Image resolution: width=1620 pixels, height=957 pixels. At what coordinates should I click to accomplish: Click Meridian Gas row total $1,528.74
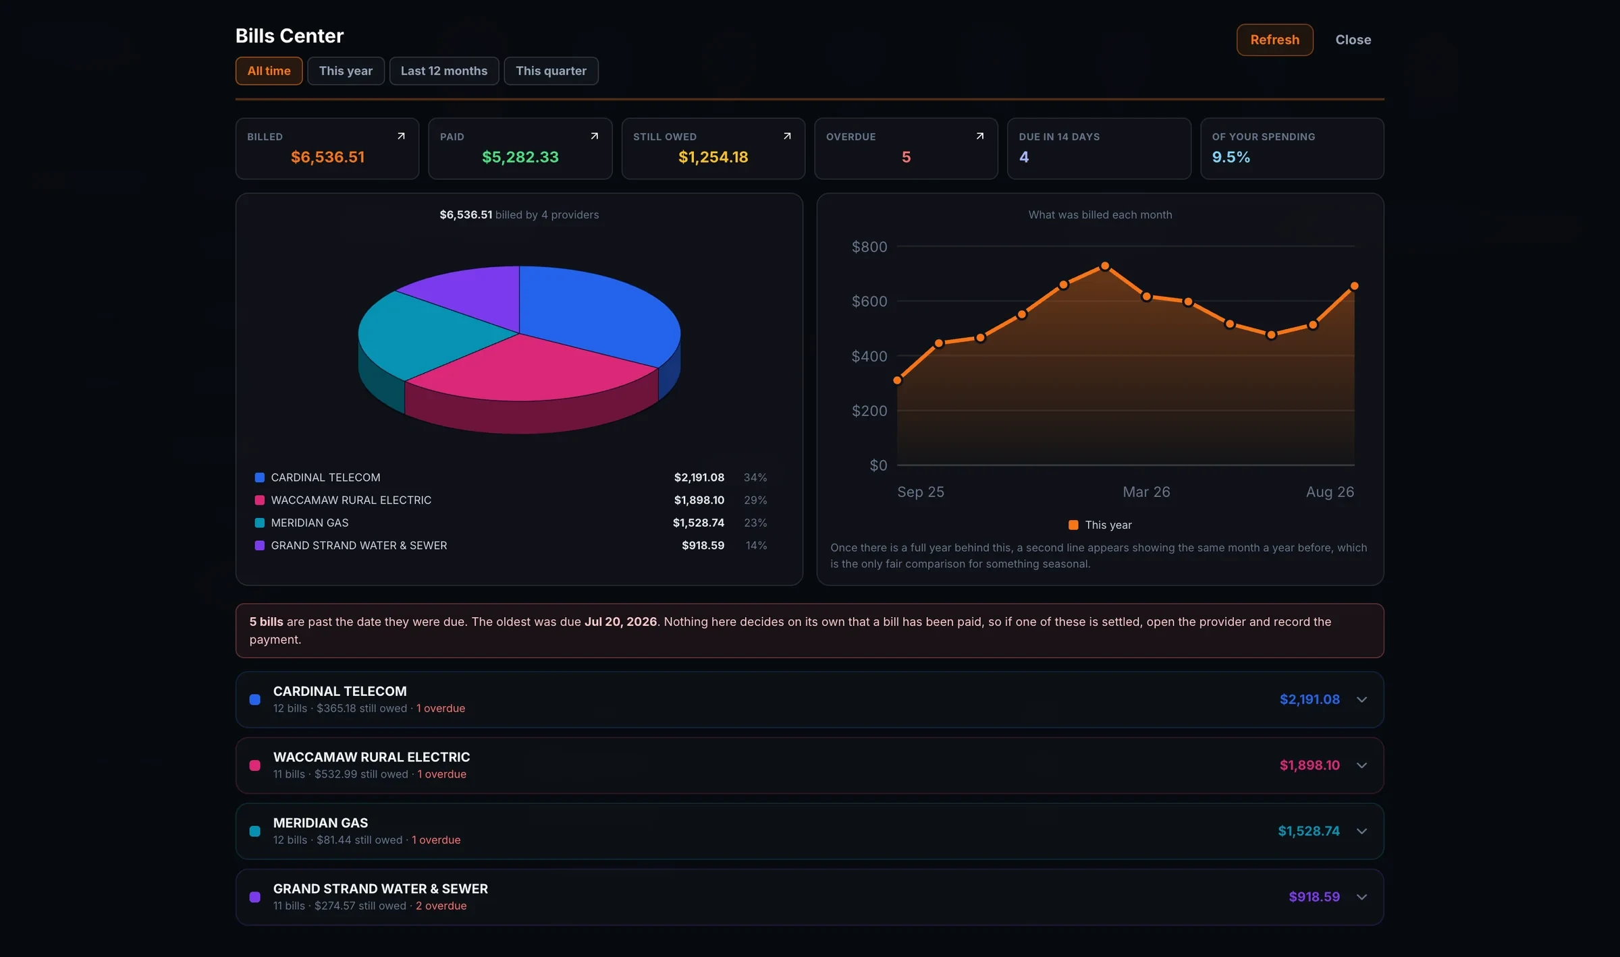[x=1308, y=831]
